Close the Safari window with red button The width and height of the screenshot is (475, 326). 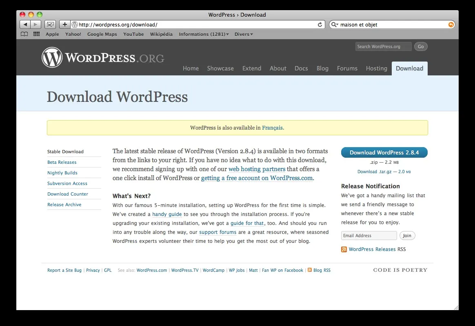click(22, 15)
